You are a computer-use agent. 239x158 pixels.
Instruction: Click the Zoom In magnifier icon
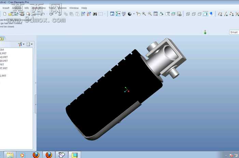point(144,14)
